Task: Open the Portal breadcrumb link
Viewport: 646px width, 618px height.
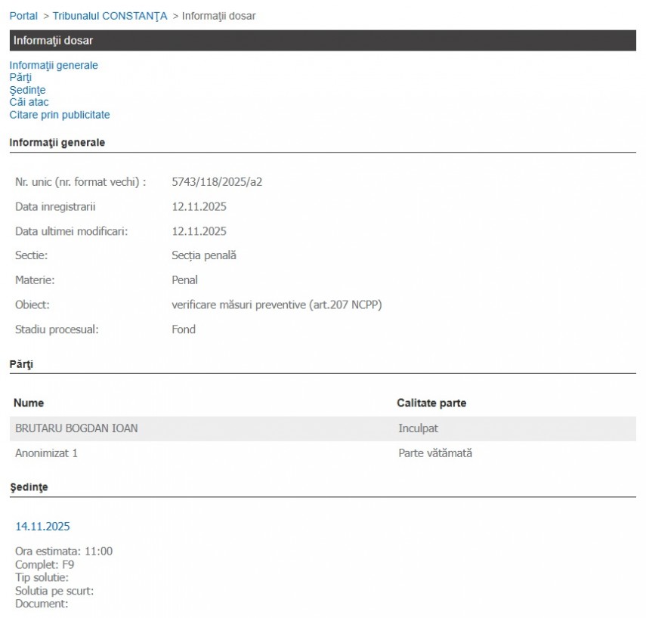Action: (23, 16)
